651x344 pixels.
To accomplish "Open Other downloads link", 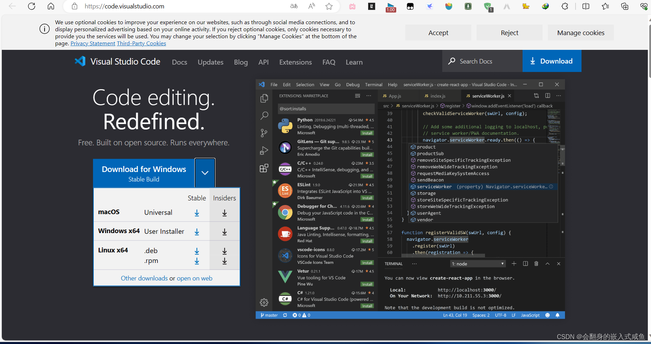I will coord(144,278).
